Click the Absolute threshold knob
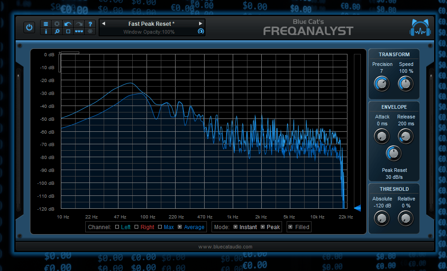Image resolution: width=447 pixels, height=271 pixels. 382,218
